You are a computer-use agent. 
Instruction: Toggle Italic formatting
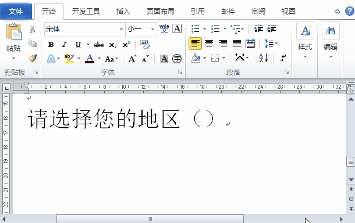[65, 45]
